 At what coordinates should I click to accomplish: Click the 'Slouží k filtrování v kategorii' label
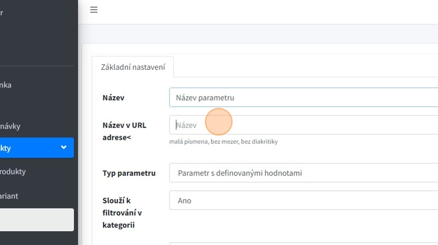(122, 212)
